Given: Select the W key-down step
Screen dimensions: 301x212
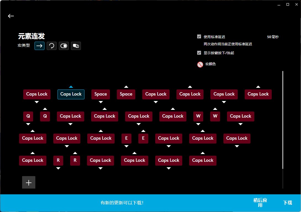Looking at the screenshot, I should tap(198, 116).
